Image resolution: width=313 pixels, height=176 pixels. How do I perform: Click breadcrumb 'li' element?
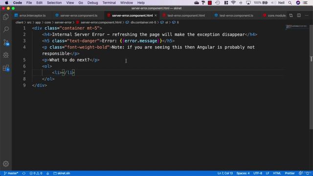pos(178,22)
